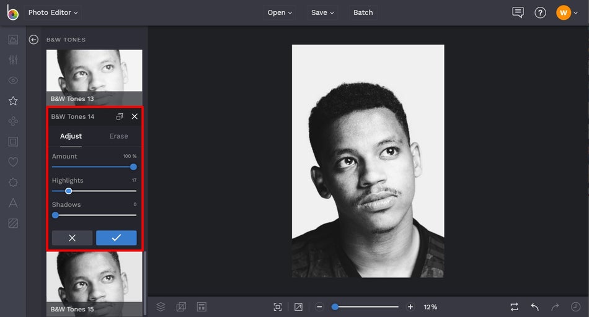Image resolution: width=589 pixels, height=317 pixels.
Task: Open the feedback chat icon
Action: click(518, 12)
